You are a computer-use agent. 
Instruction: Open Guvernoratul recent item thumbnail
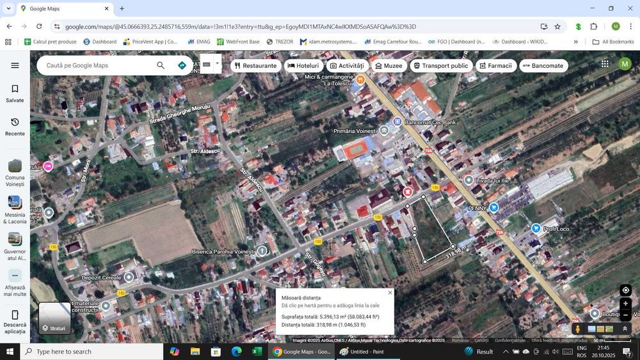coord(15,239)
